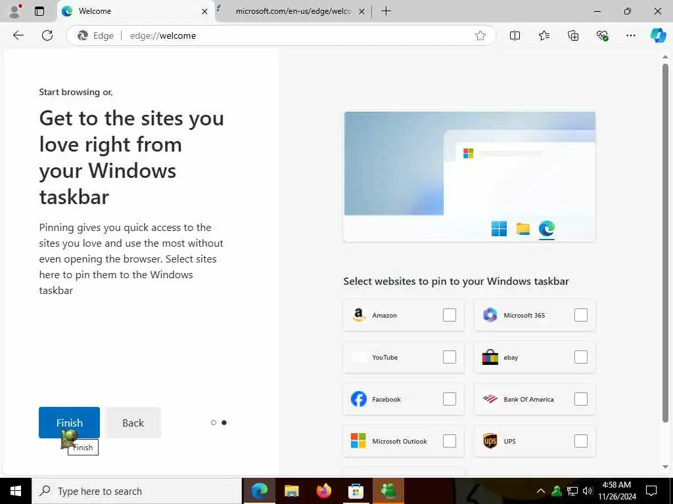
Task: Close the Welcome tab
Action: click(205, 12)
